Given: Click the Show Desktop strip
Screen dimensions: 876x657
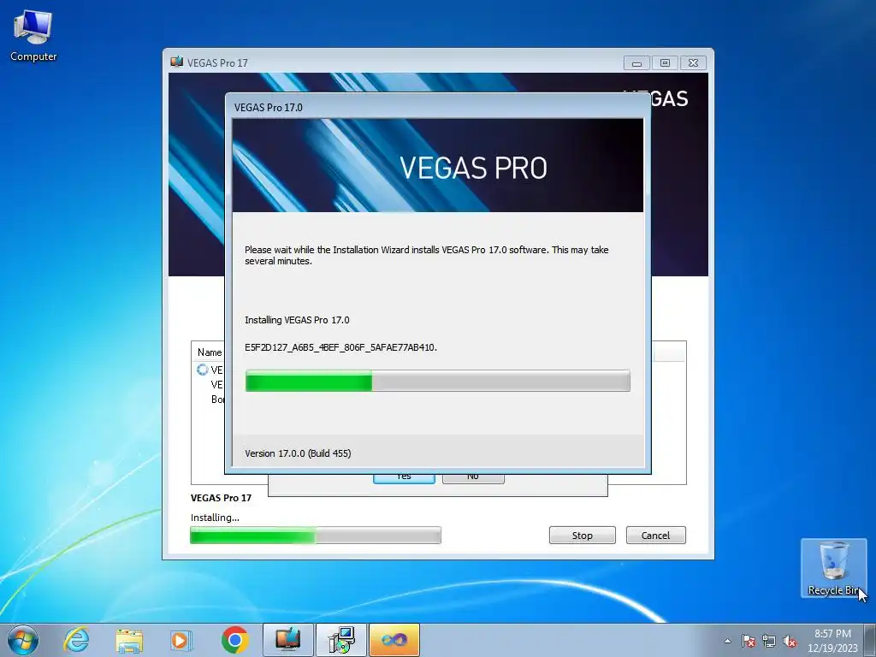Looking at the screenshot, I should click(x=870, y=640).
